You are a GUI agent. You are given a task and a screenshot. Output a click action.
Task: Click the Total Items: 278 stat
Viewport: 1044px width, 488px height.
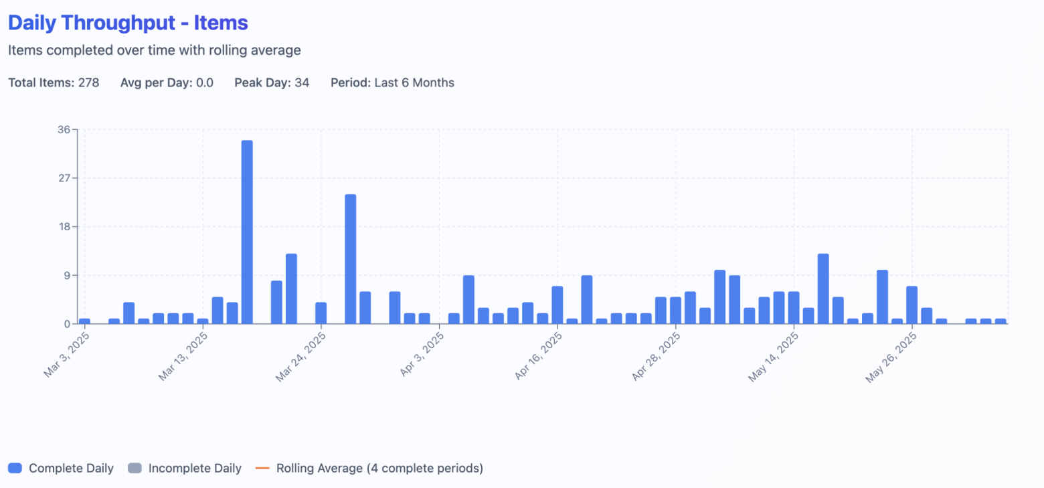click(x=54, y=83)
